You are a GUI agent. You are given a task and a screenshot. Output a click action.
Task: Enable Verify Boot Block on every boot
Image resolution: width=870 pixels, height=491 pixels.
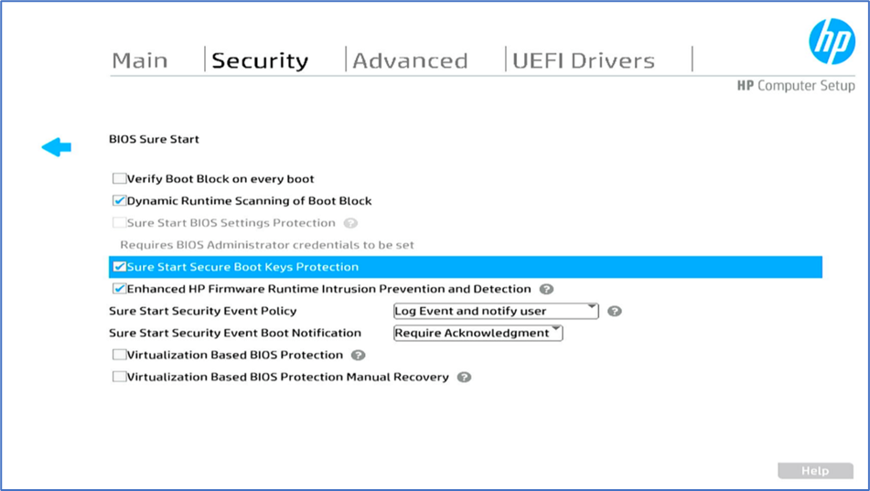(120, 179)
